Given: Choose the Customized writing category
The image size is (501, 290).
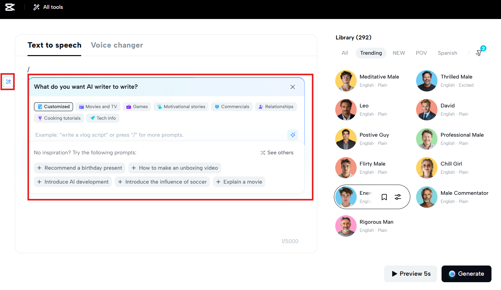Looking at the screenshot, I should pos(54,107).
